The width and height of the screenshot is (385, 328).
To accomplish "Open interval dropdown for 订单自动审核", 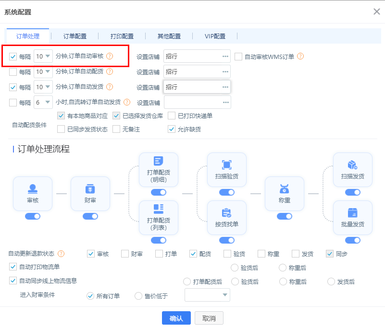I will click(43, 56).
